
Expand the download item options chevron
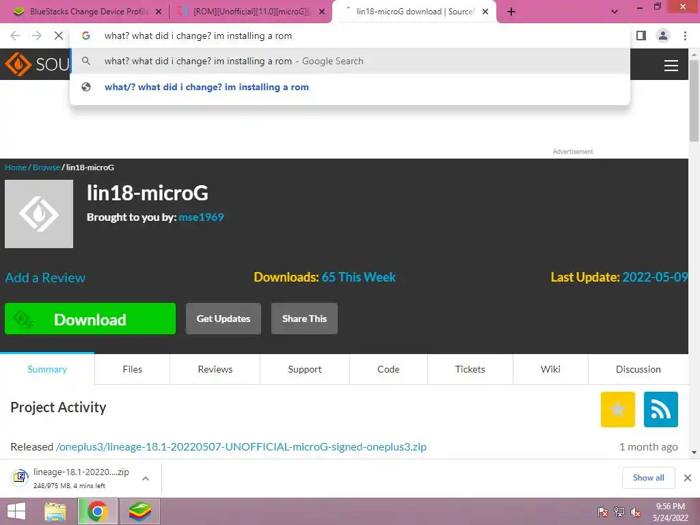click(146, 478)
